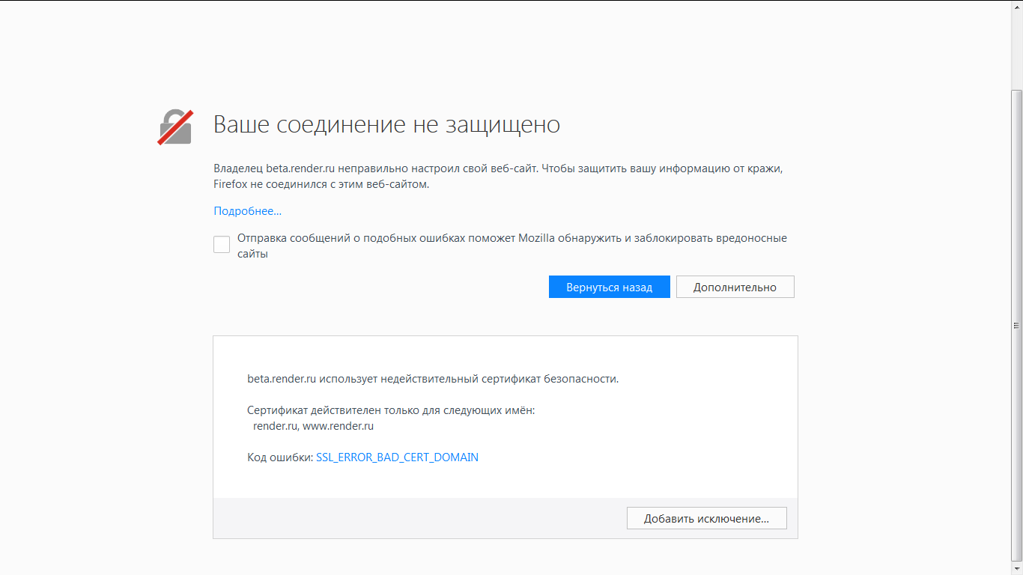Click the scrollbar track above the thumb
Viewport: 1023px width, 575px height.
click(x=1016, y=45)
